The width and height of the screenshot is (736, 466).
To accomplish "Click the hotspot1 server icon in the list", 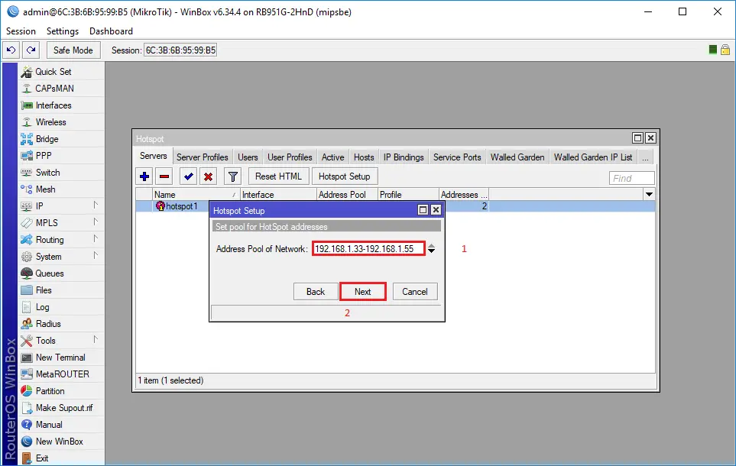I will coord(160,206).
